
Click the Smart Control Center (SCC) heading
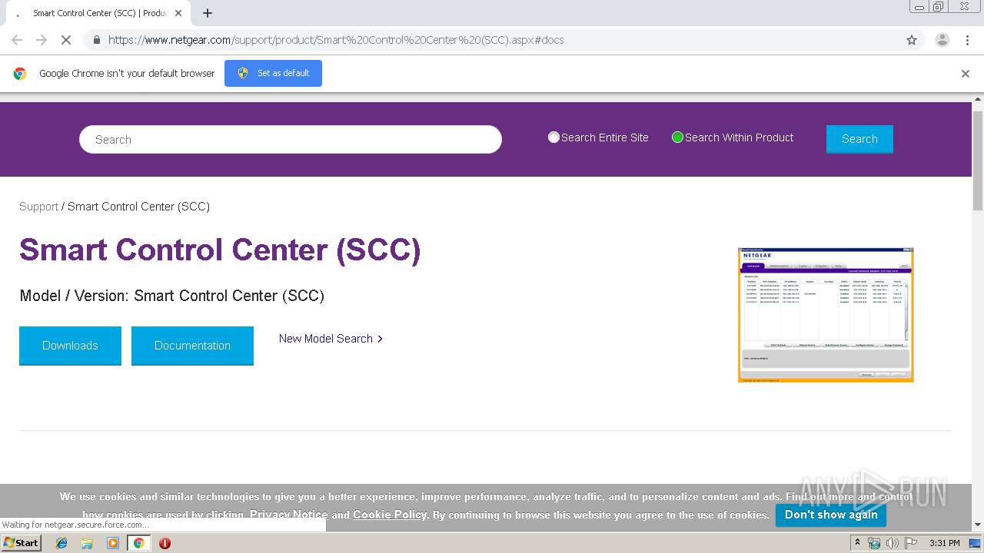pos(220,250)
